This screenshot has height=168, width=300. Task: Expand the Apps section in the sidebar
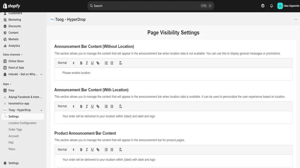point(7,84)
